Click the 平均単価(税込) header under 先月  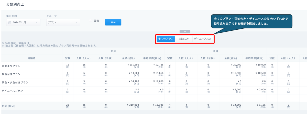152,58
